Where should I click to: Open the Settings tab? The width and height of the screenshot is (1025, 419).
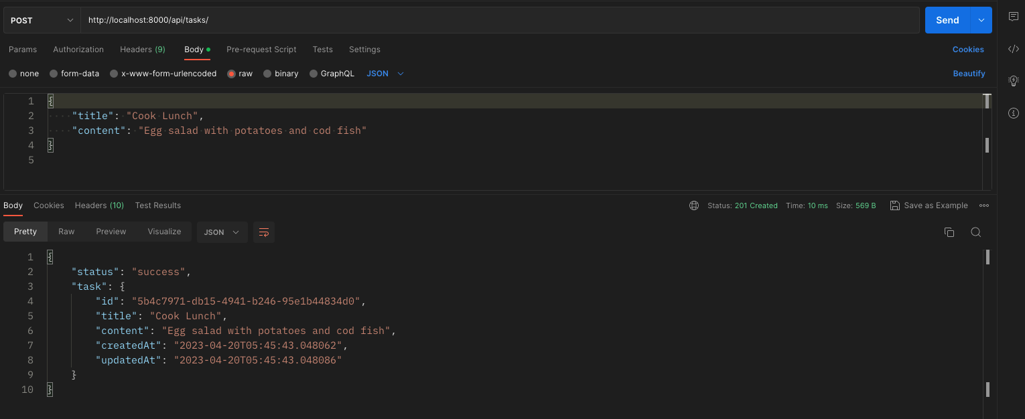(x=364, y=50)
